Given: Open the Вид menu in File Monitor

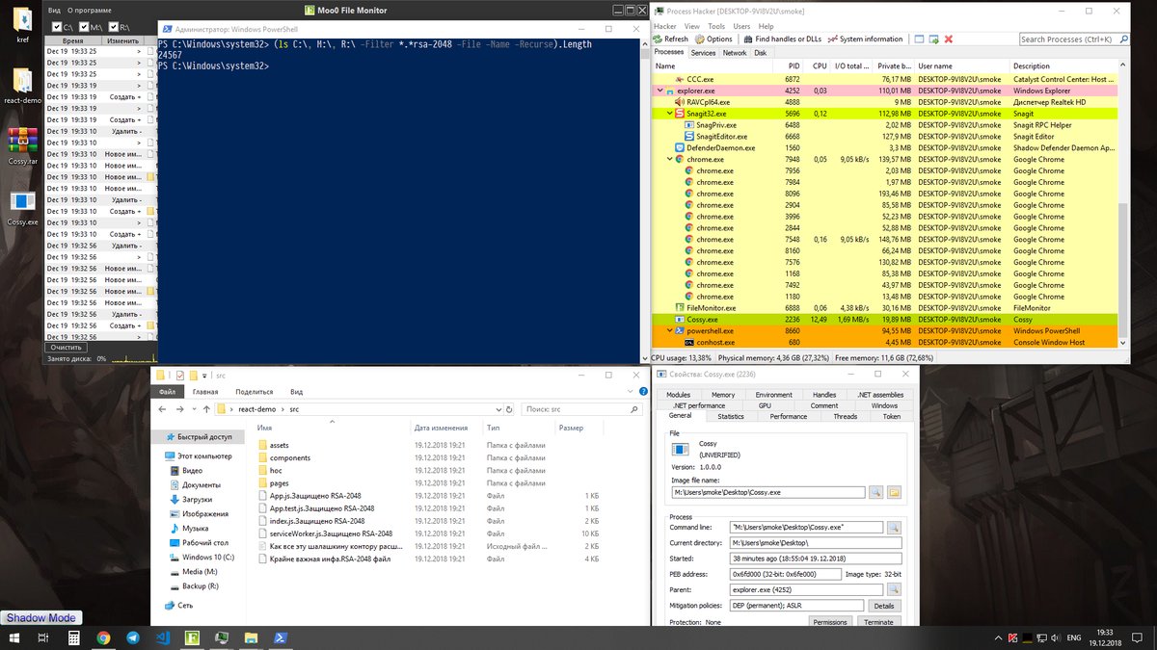Looking at the screenshot, I should coord(54,11).
